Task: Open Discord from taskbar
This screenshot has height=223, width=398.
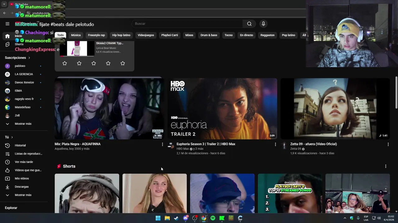Action: tap(186, 218)
